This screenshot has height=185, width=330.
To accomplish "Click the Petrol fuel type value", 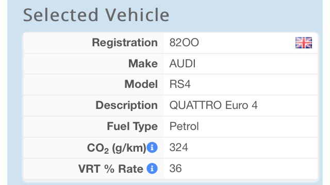I will [184, 126].
